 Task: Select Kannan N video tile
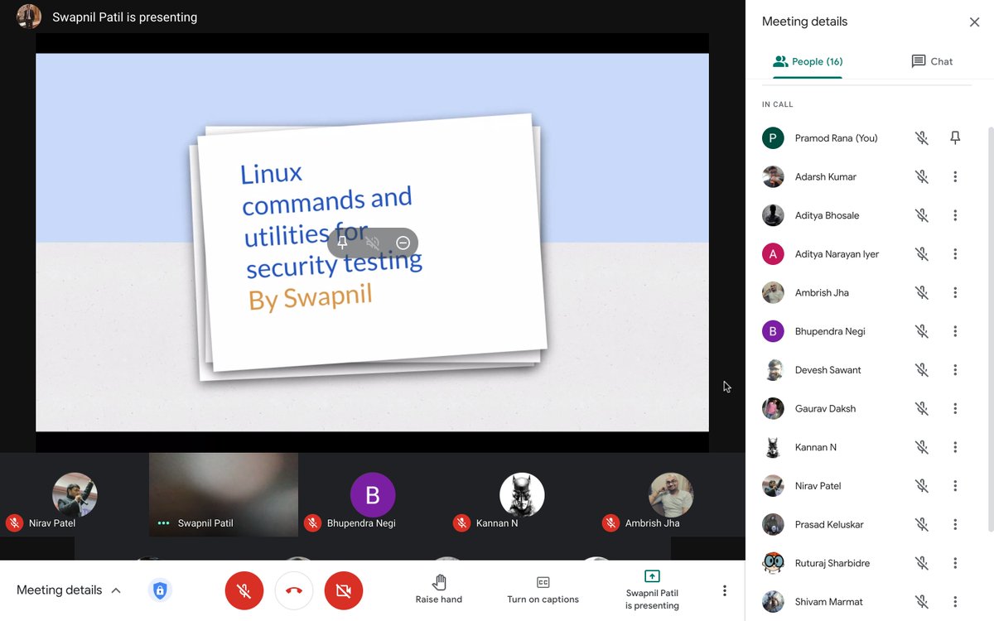(522, 495)
